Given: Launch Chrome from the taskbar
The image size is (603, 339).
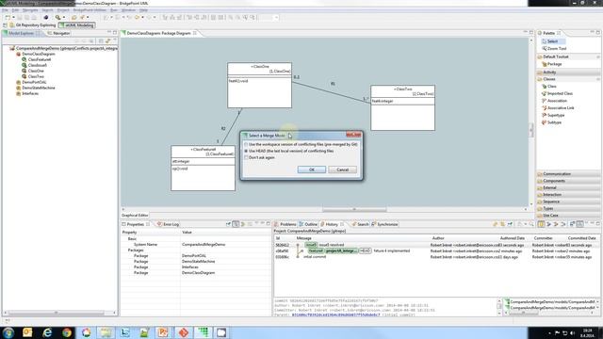Looking at the screenshot, I should (x=67, y=332).
